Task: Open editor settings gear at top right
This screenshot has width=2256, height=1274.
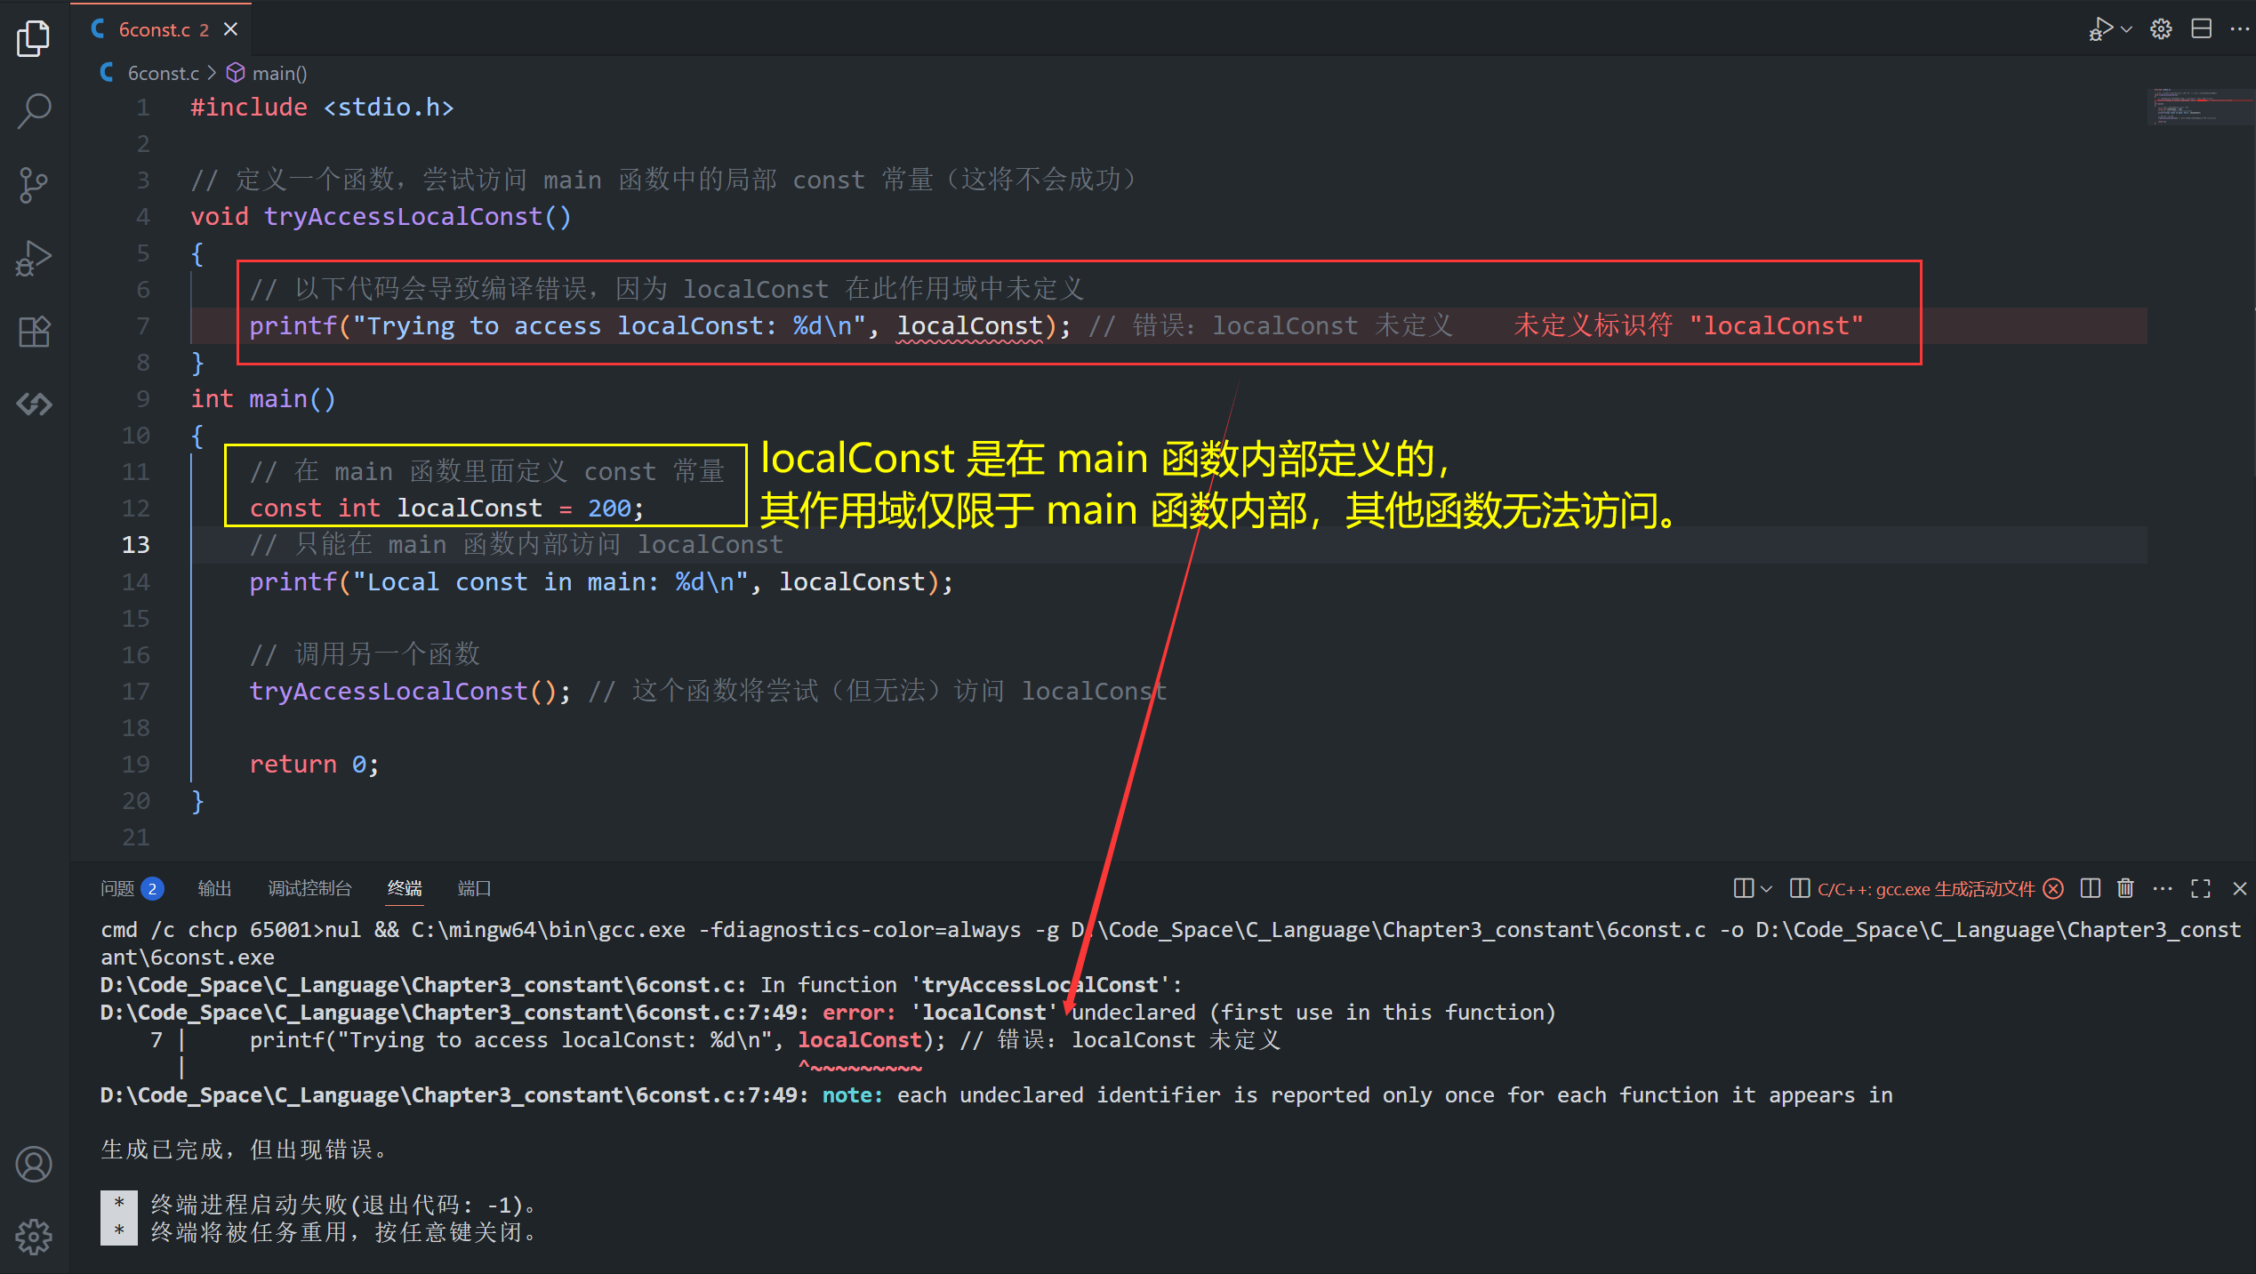Action: click(x=2160, y=28)
